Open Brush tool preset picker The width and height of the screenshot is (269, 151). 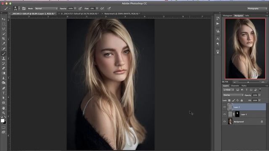(7, 8)
